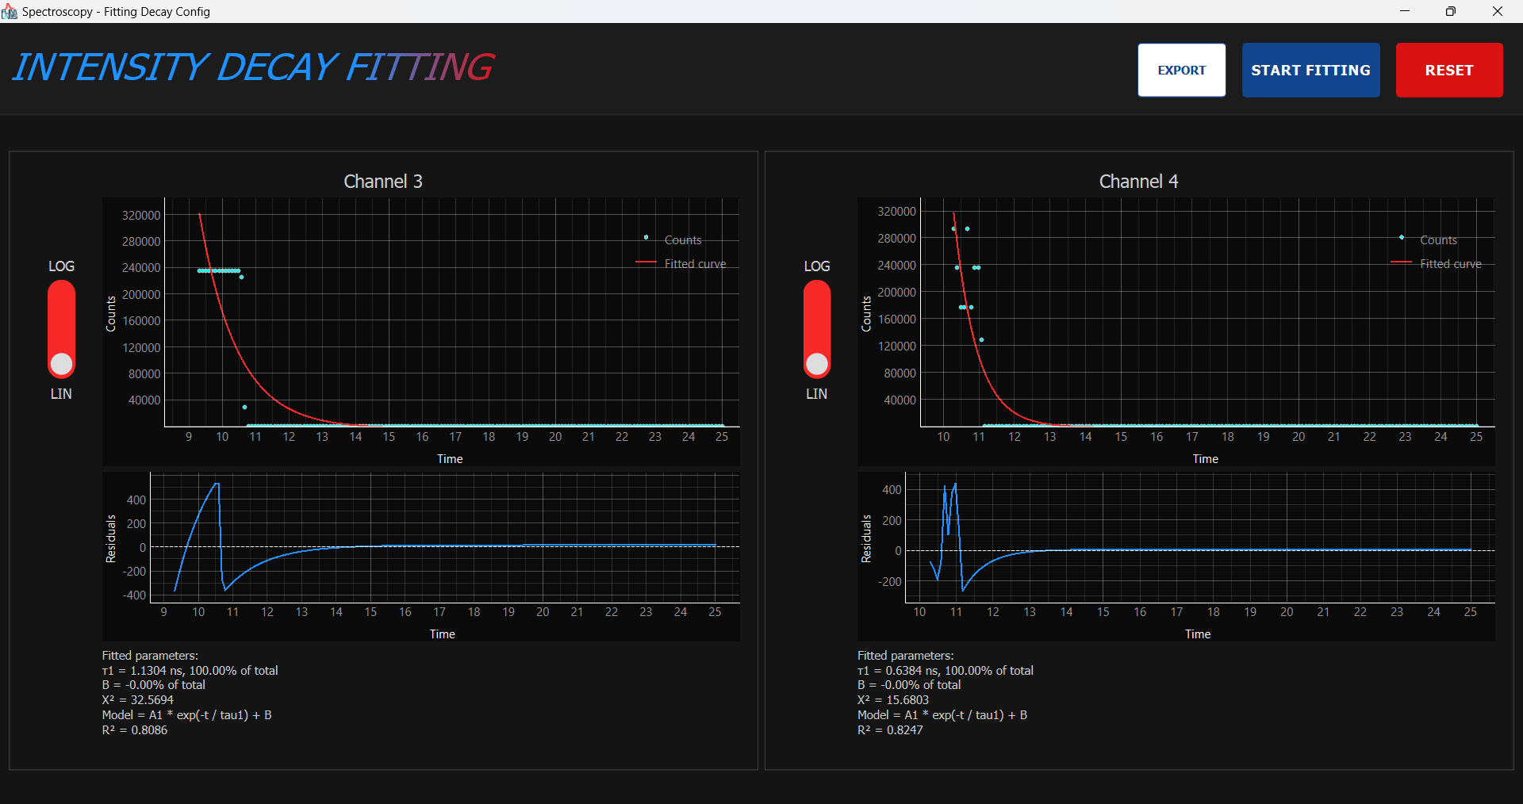Image resolution: width=1523 pixels, height=804 pixels.
Task: Click Channel 3 'B = -0.00% of total' text
Action: click(154, 684)
